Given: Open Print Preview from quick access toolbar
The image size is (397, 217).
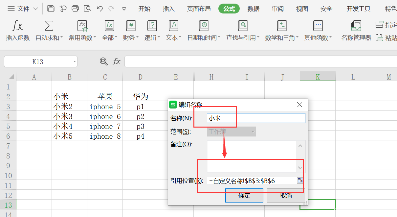Looking at the screenshot, I should [87, 9].
